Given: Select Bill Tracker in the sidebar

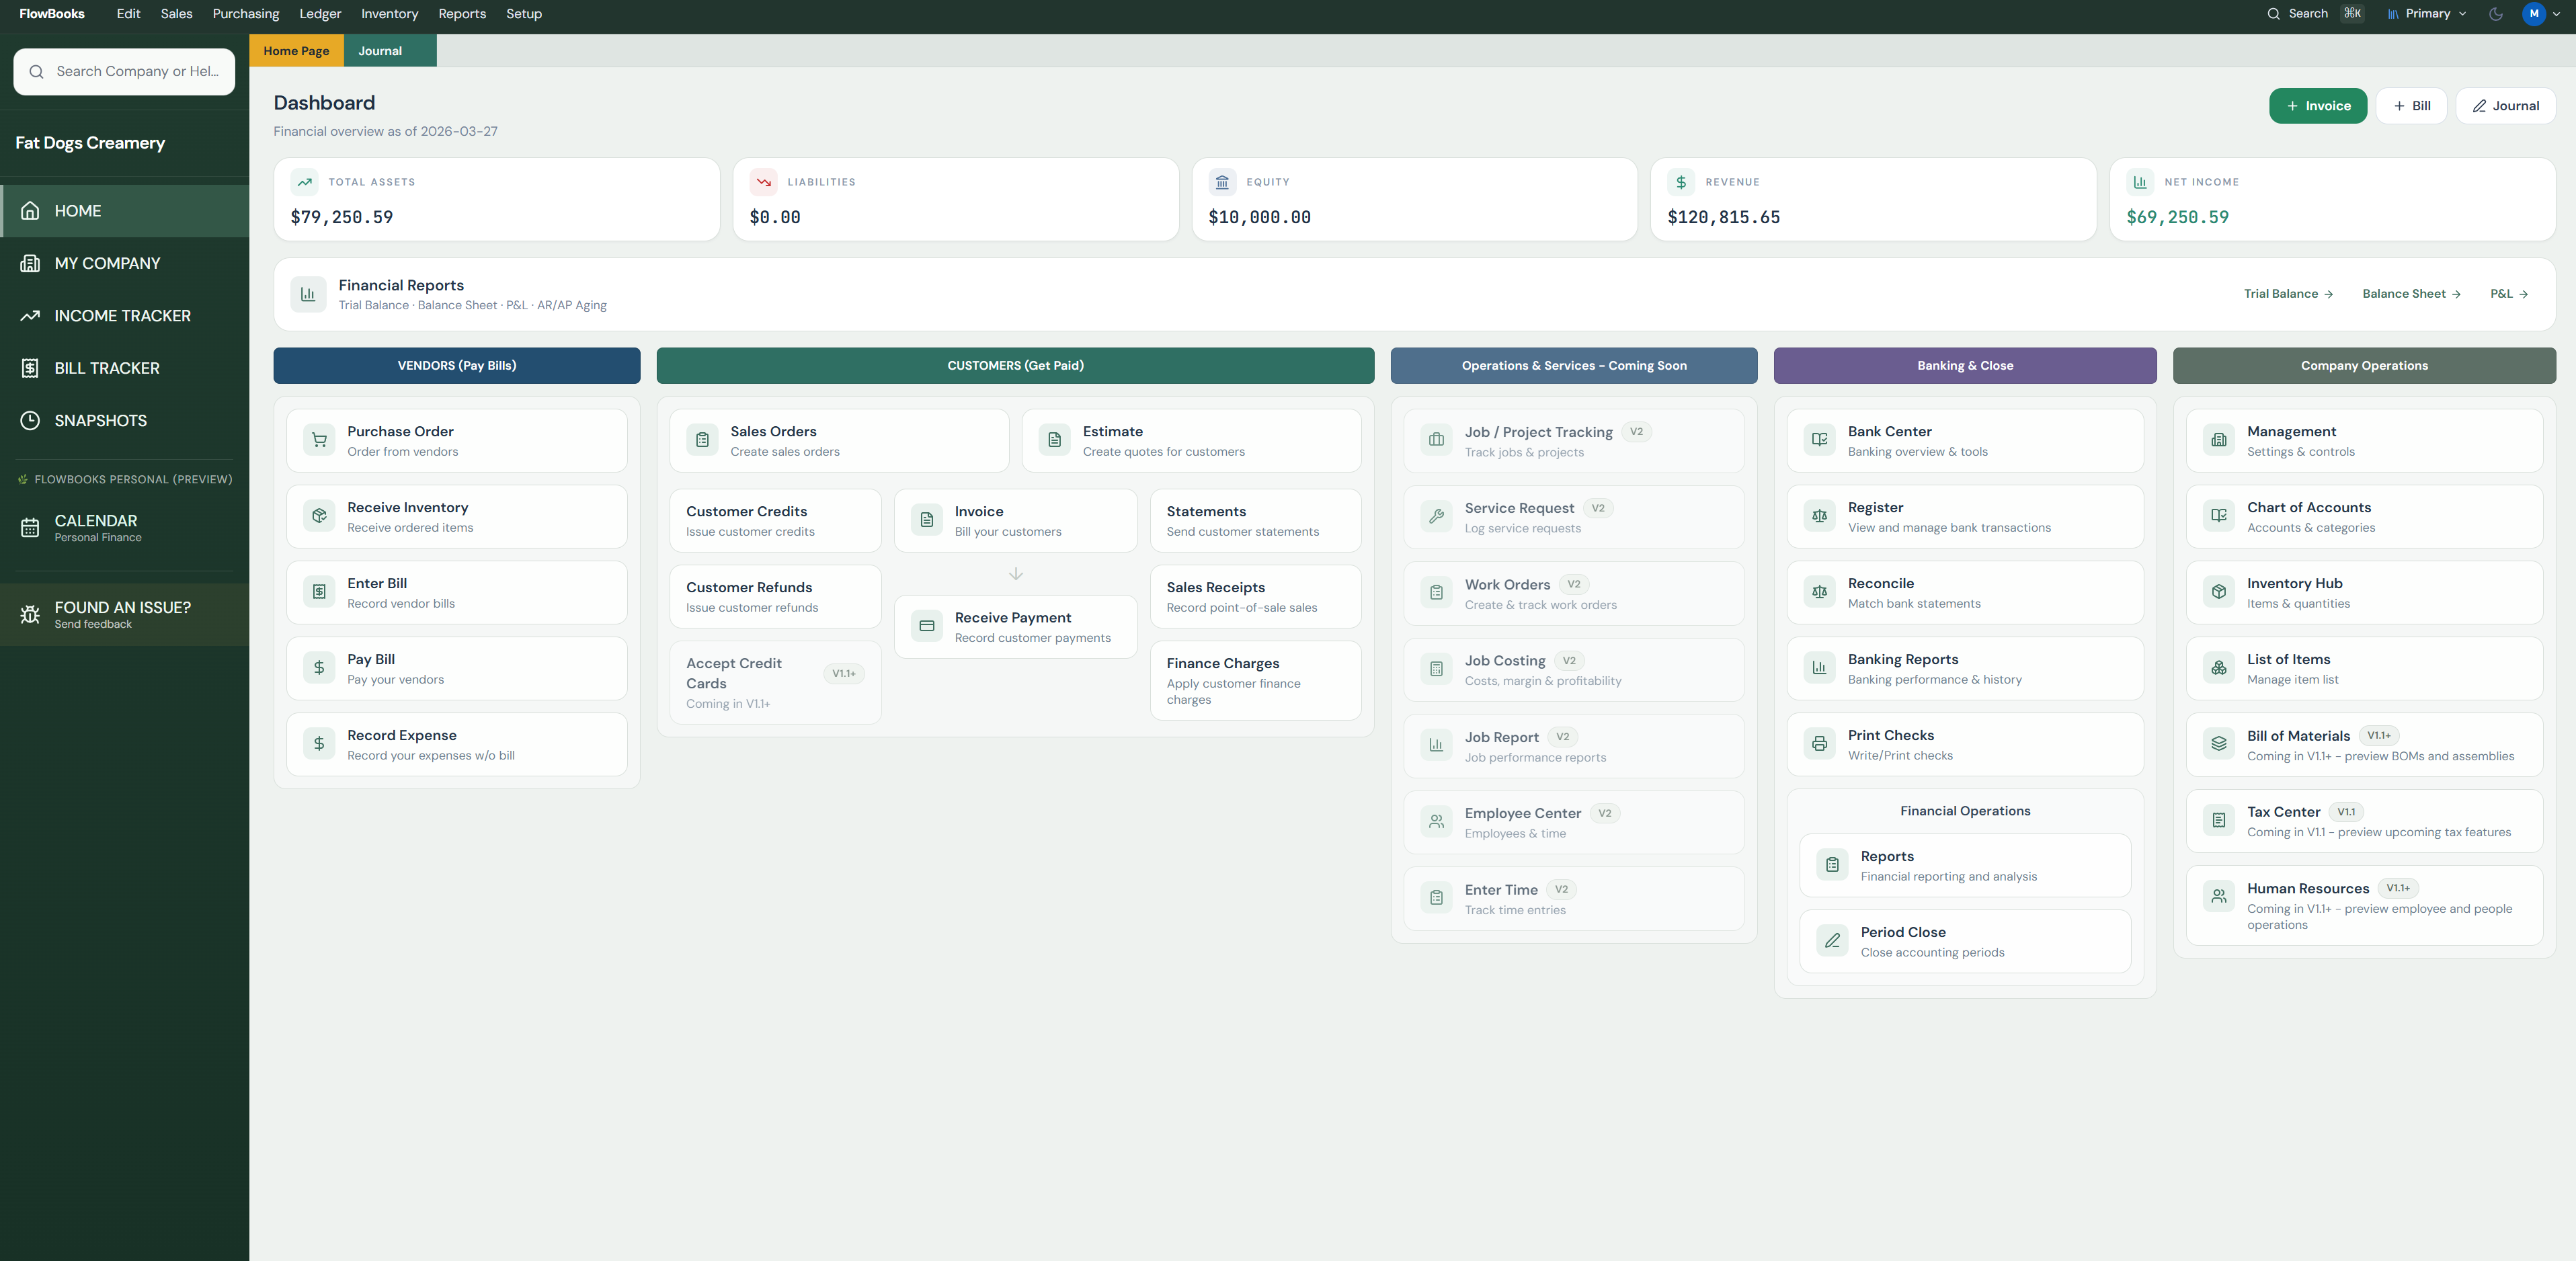Looking at the screenshot, I should pos(104,368).
